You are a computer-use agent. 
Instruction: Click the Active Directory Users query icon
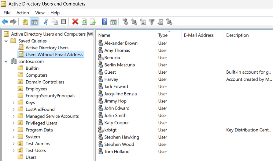(x=21, y=47)
